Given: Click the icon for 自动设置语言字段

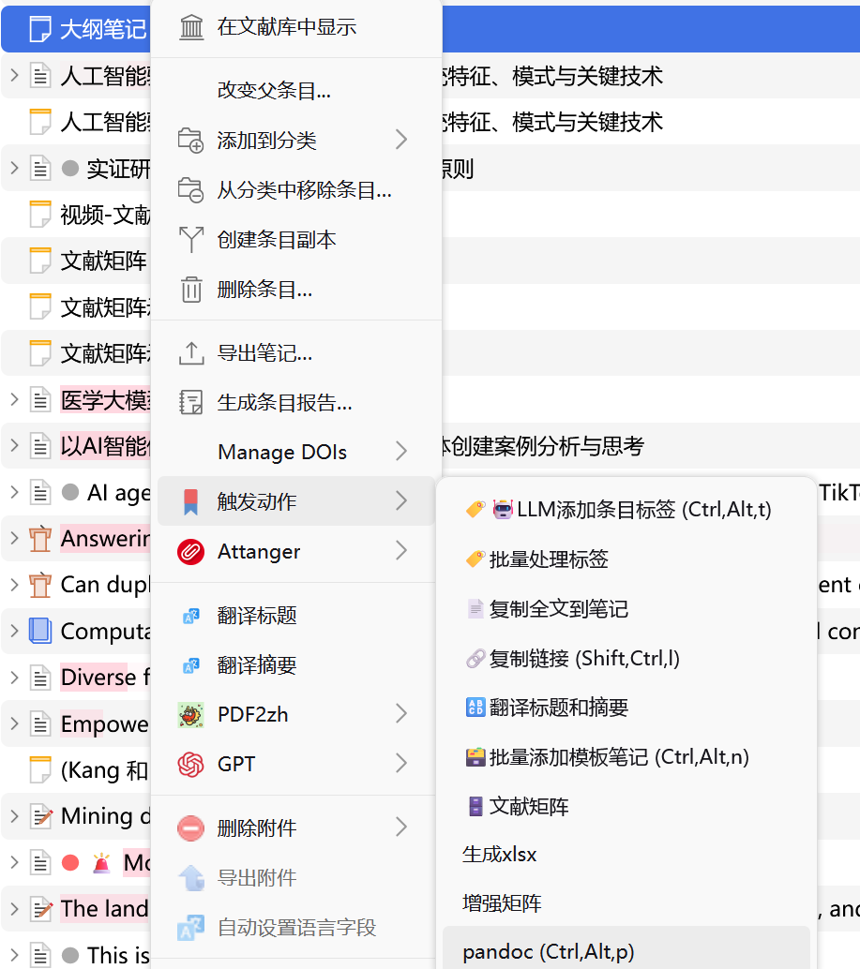Looking at the screenshot, I should coord(191,928).
